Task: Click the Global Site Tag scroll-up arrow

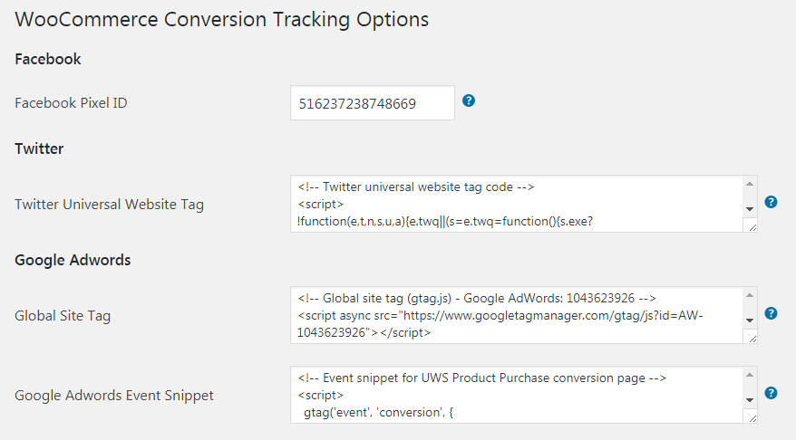Action: (750, 295)
